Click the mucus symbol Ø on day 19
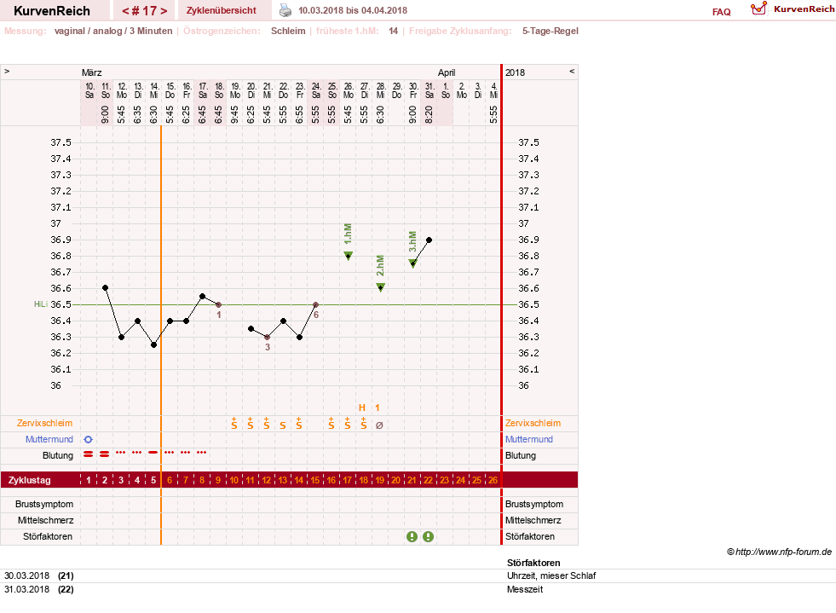The width and height of the screenshot is (836, 613). point(379,425)
